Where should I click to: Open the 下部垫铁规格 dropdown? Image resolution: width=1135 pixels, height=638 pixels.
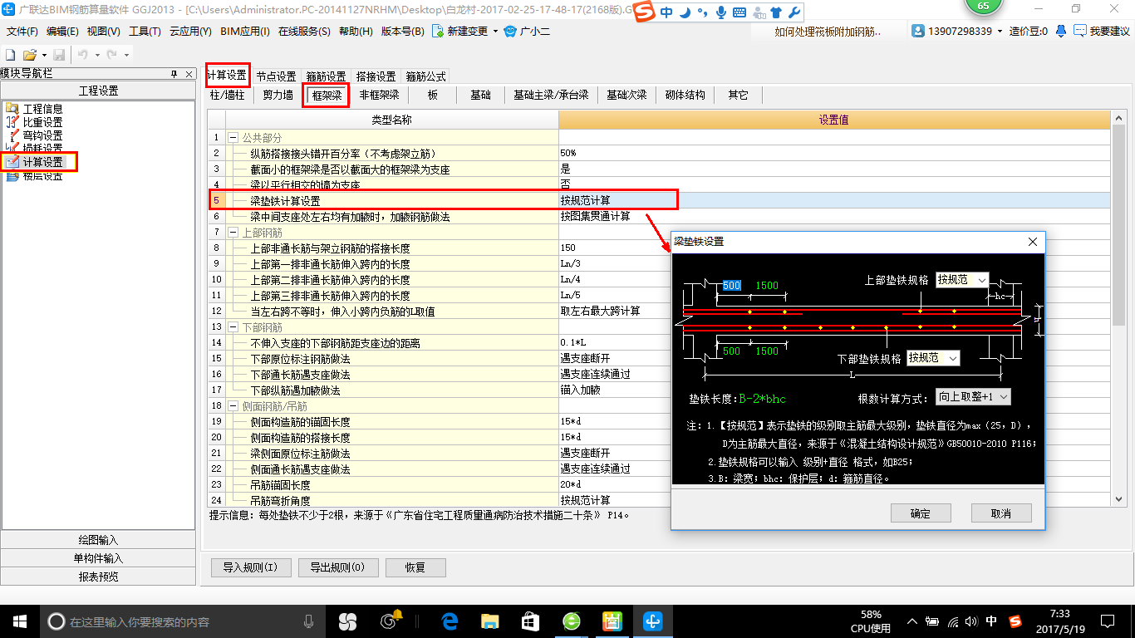pyautogui.click(x=951, y=358)
